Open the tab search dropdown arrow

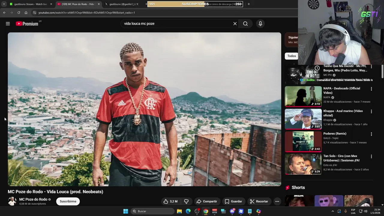(4, 4)
